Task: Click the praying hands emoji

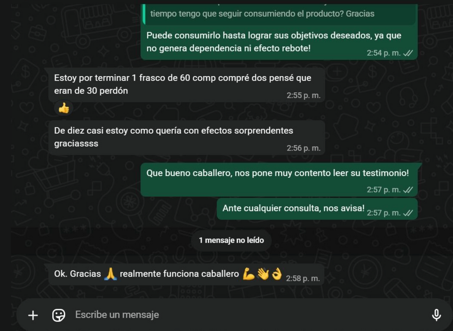Action: [111, 274]
